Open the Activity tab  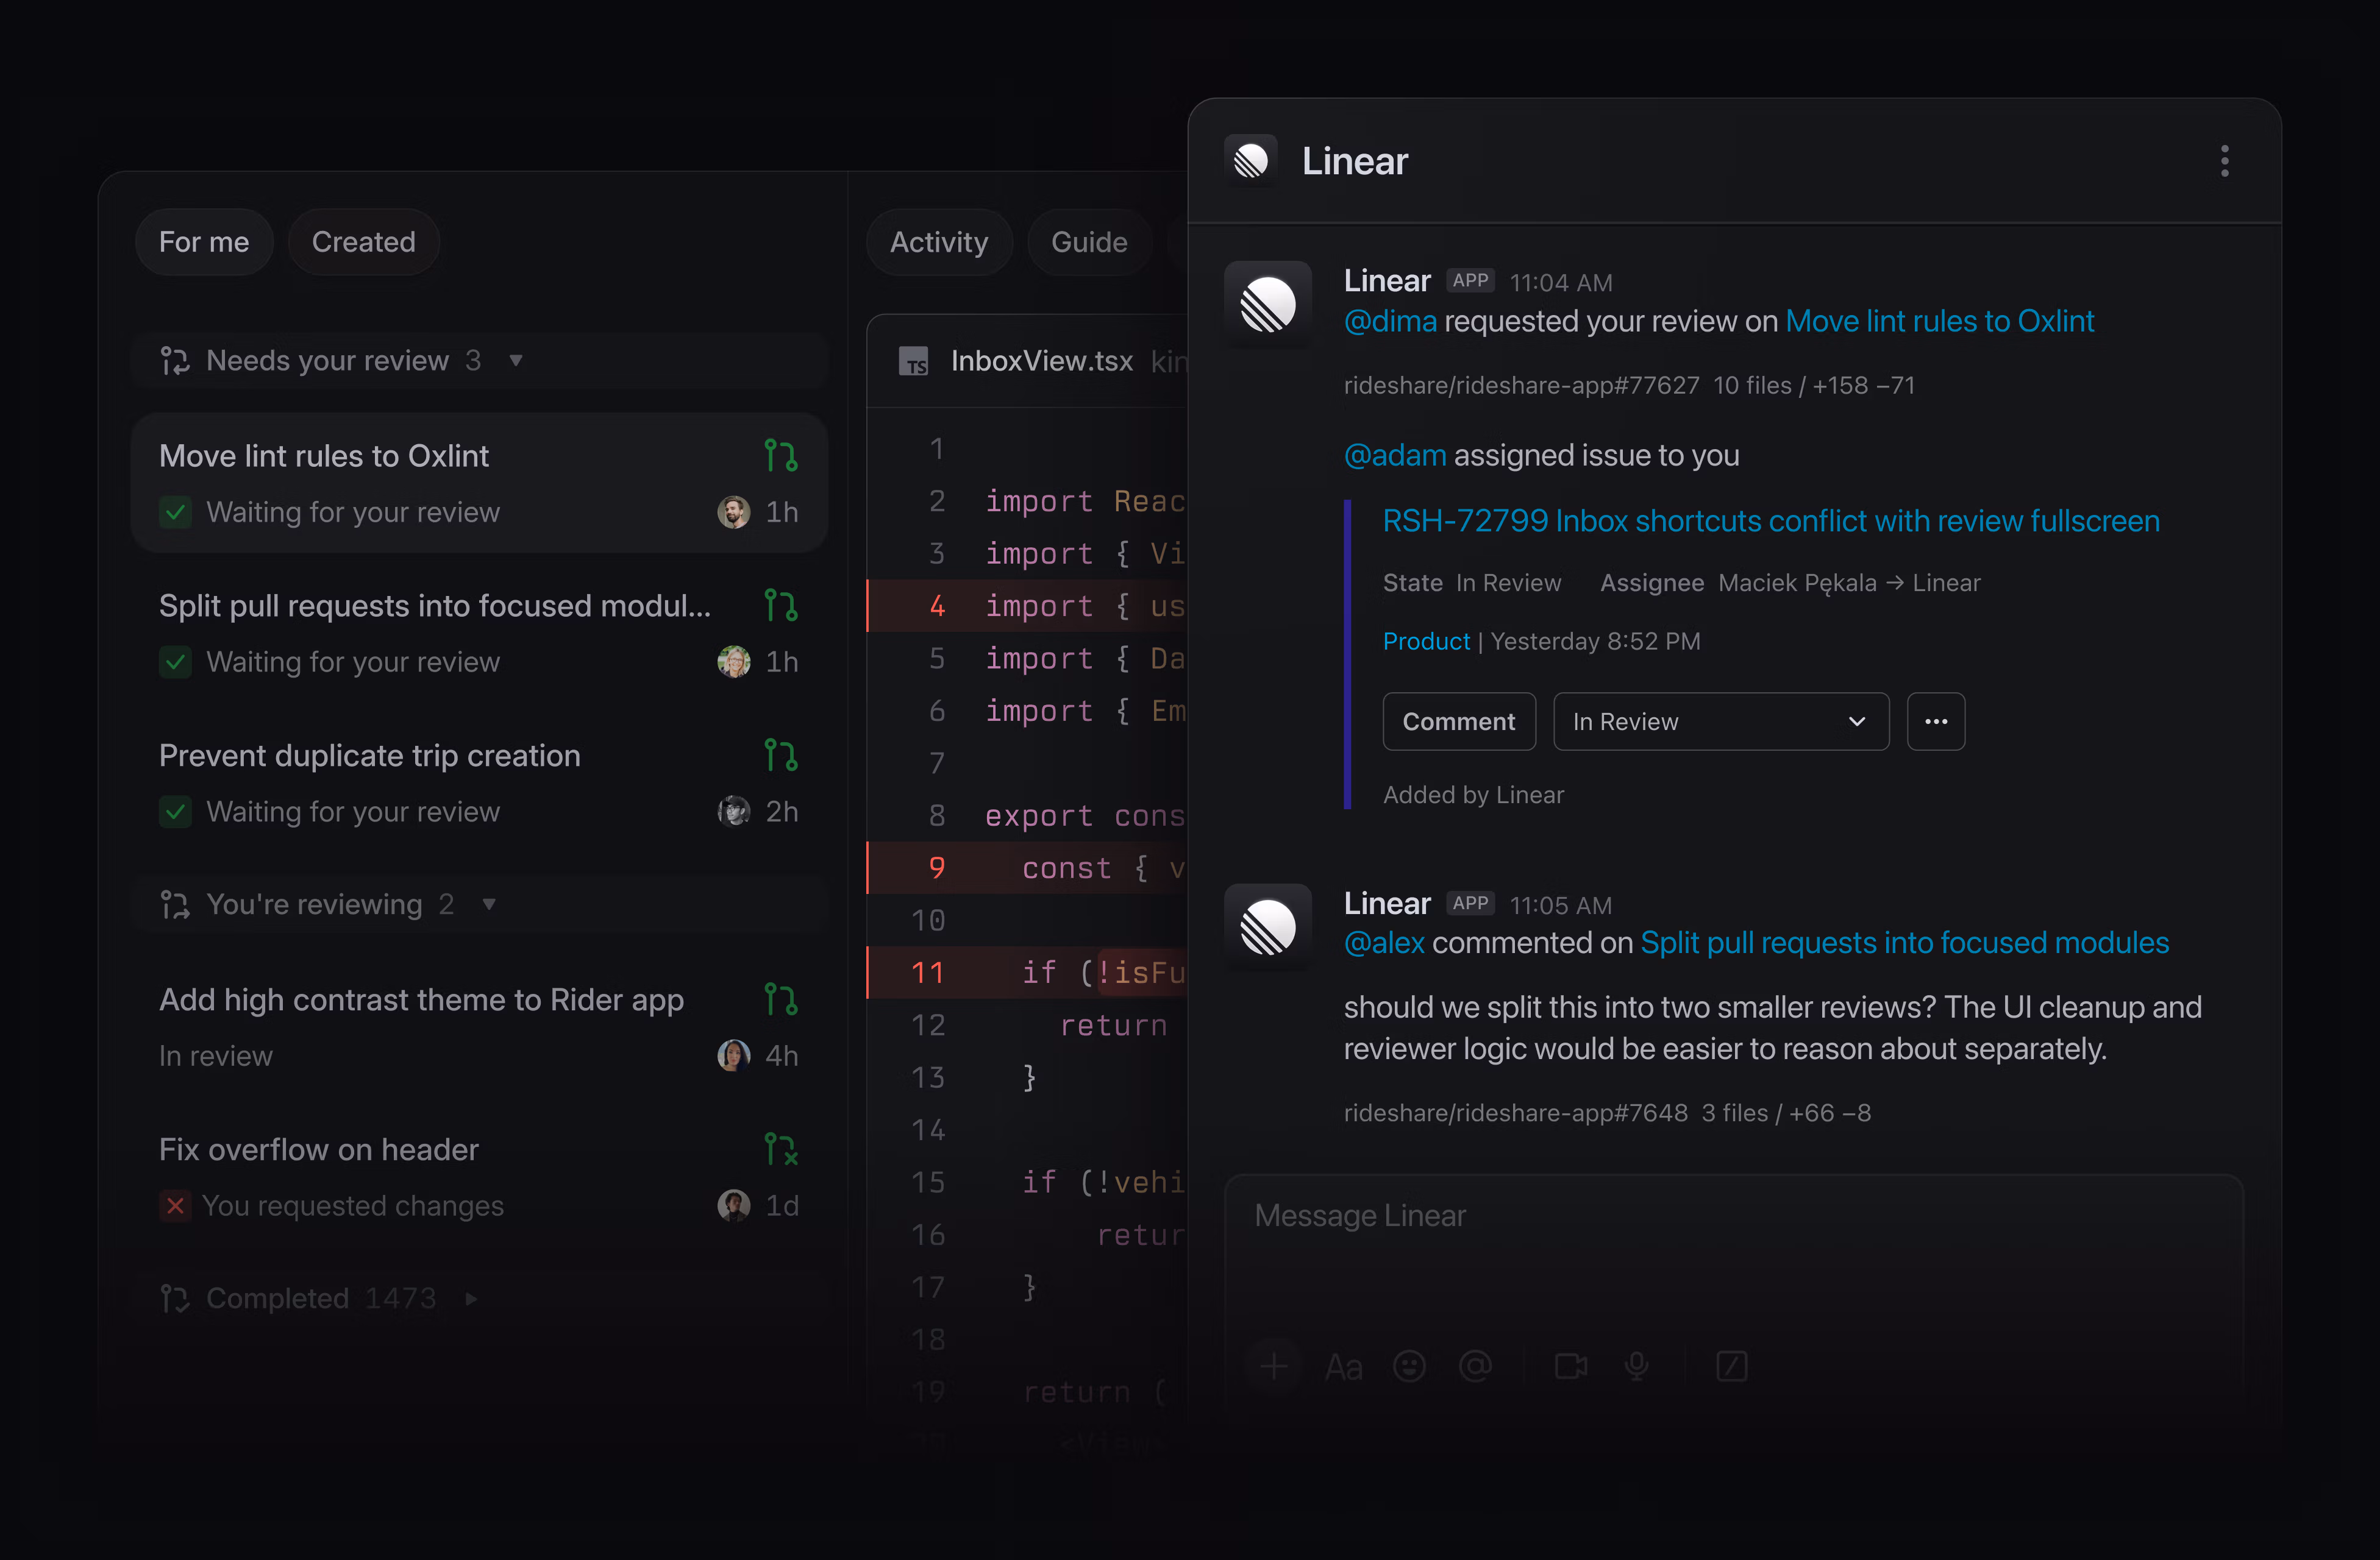click(x=939, y=242)
